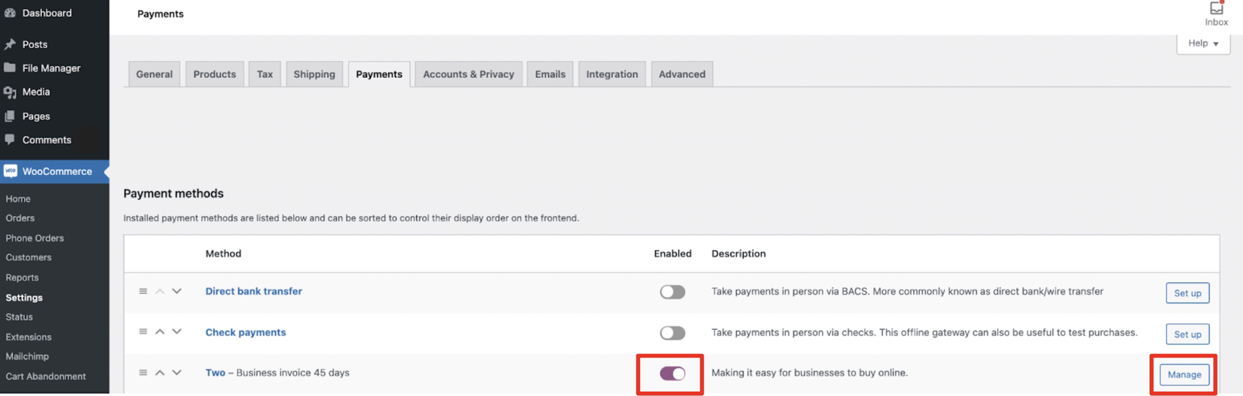Go to WooCommerce Home submenu
The image size is (1243, 396).
click(18, 199)
